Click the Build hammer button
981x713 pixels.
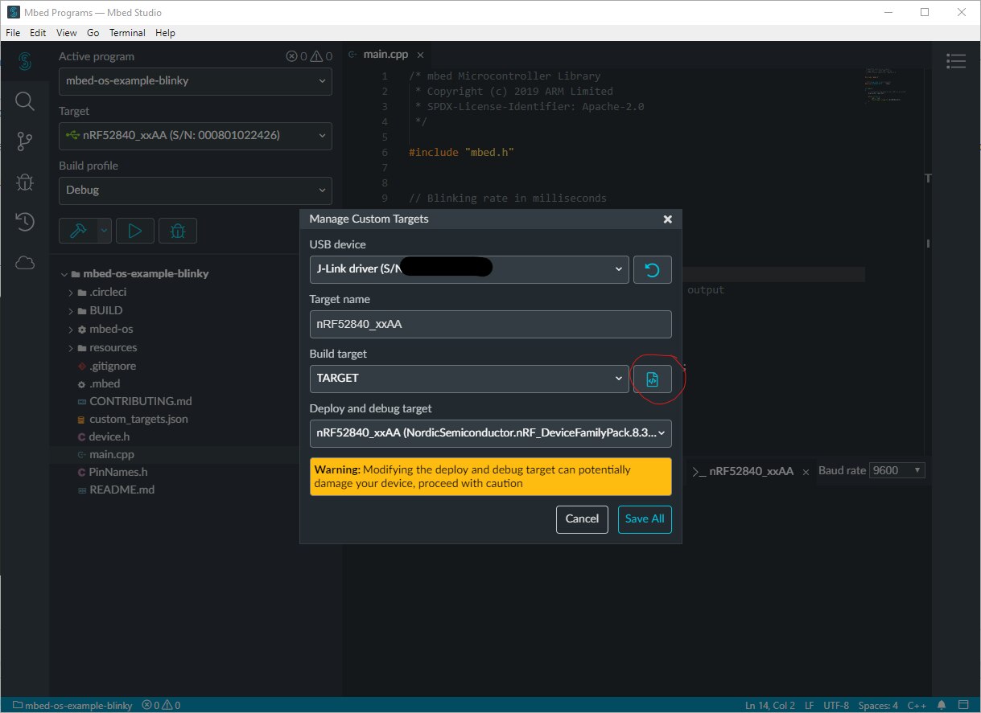click(79, 231)
